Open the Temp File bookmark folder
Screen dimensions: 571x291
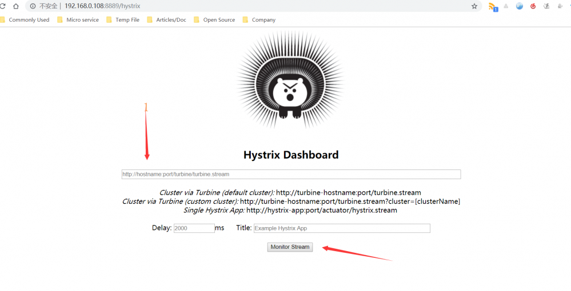coord(123,19)
